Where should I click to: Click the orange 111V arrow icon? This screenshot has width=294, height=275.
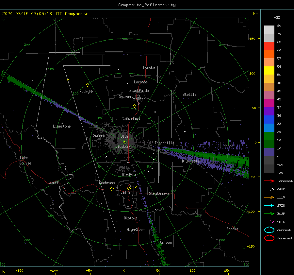coord(269,197)
